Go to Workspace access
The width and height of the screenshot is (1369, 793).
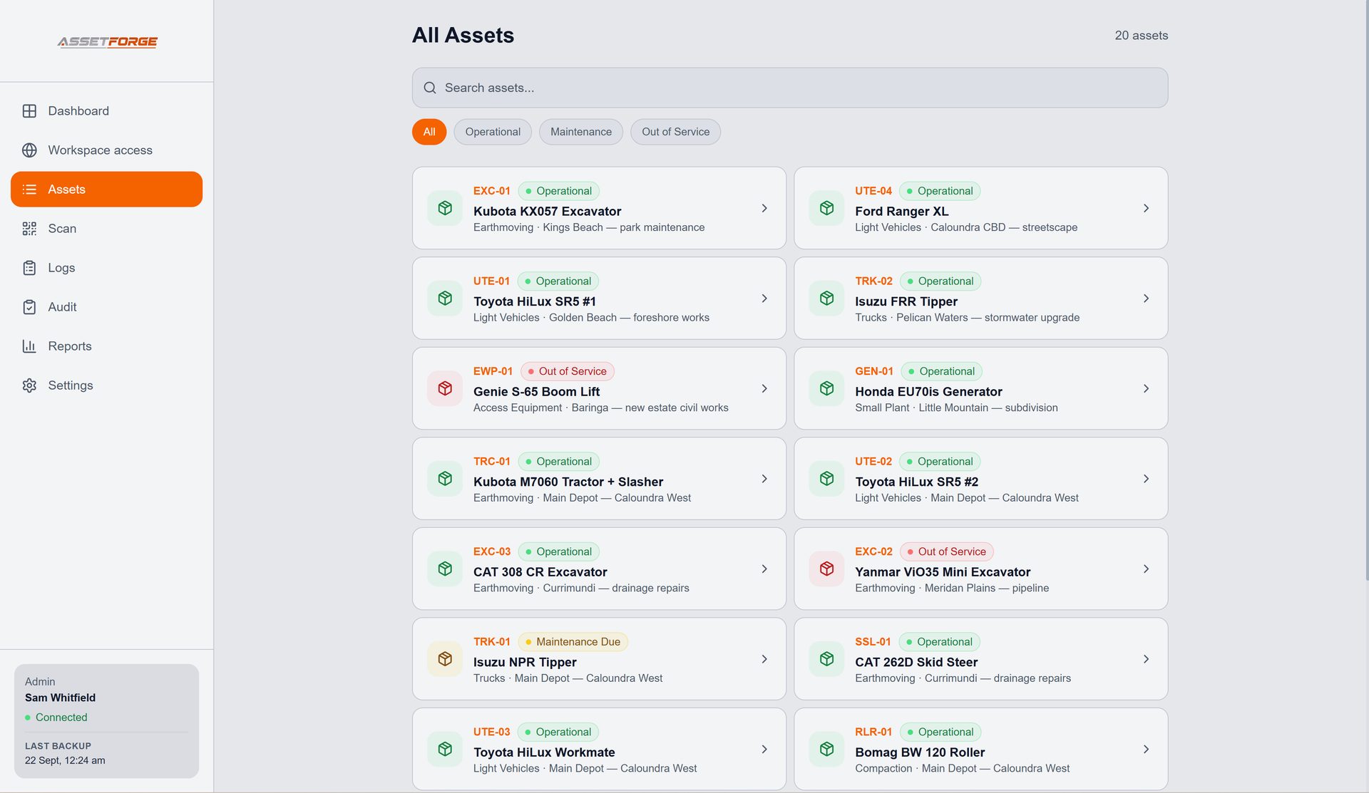(x=106, y=150)
